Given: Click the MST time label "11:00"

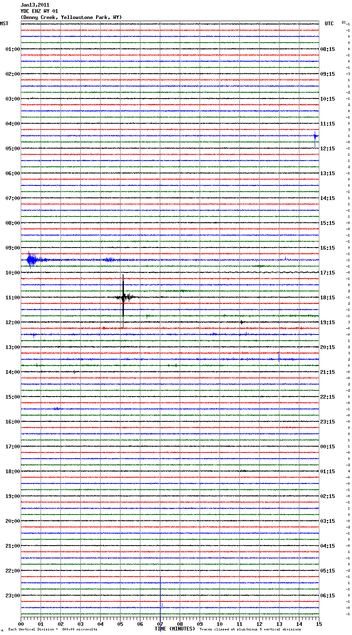Looking at the screenshot, I should point(12,298).
